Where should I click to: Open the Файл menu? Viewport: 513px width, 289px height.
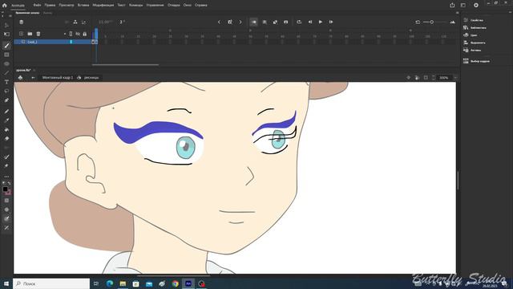(37, 6)
